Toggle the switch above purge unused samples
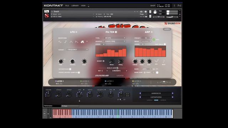228x128 pixels. [x=70, y=69]
